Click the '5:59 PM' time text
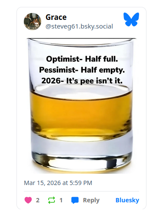 (81, 183)
